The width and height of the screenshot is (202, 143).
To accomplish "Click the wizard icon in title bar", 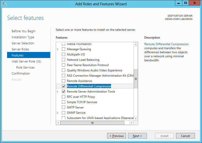I will tap(5, 4).
